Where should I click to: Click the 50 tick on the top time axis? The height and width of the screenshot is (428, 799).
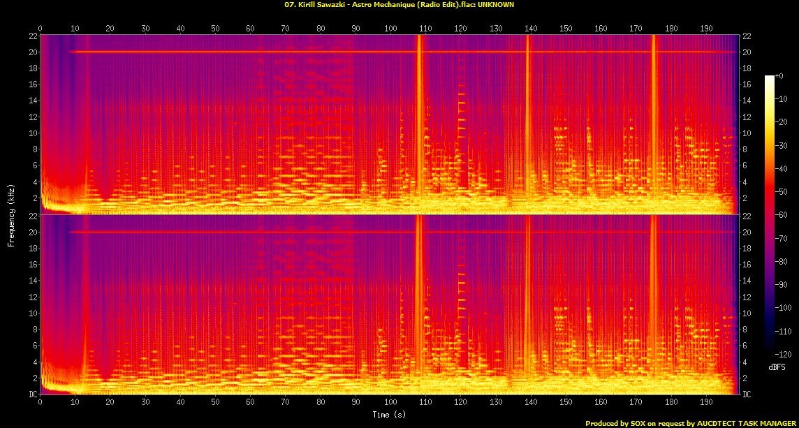pyautogui.click(x=215, y=29)
